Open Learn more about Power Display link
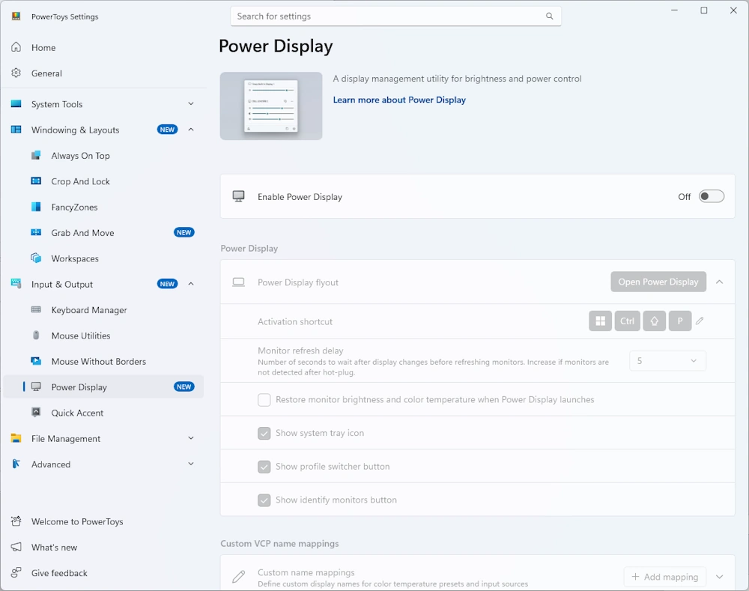Image resolution: width=749 pixels, height=591 pixels. 399,100
